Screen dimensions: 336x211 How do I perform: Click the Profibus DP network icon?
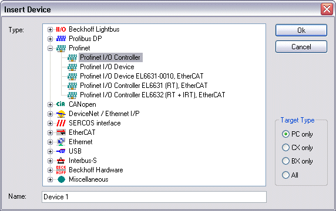click(x=61, y=39)
